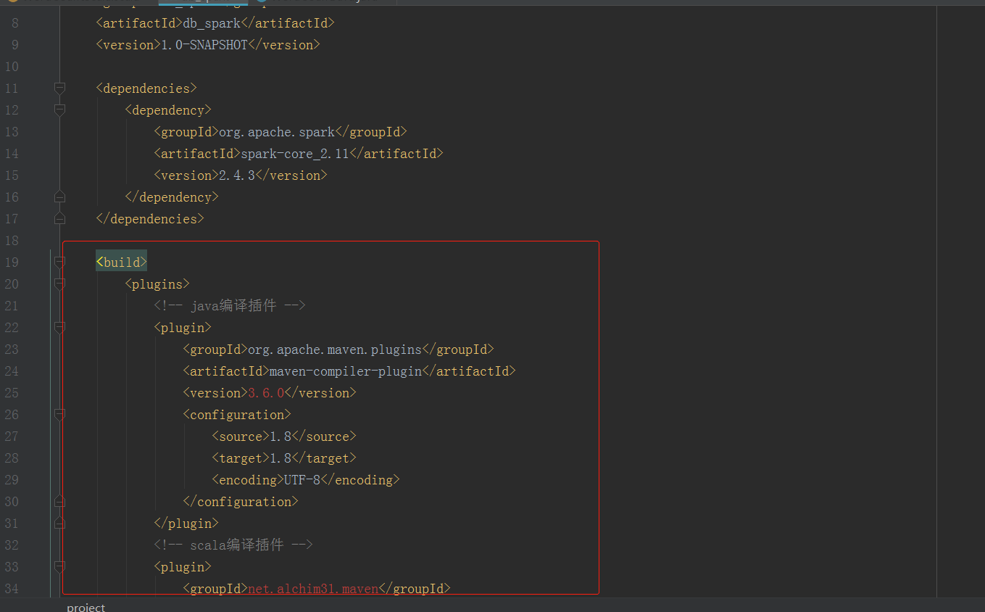This screenshot has width=985, height=612.
Task: Open the leftmost editor tab
Action: pyautogui.click(x=80, y=3)
